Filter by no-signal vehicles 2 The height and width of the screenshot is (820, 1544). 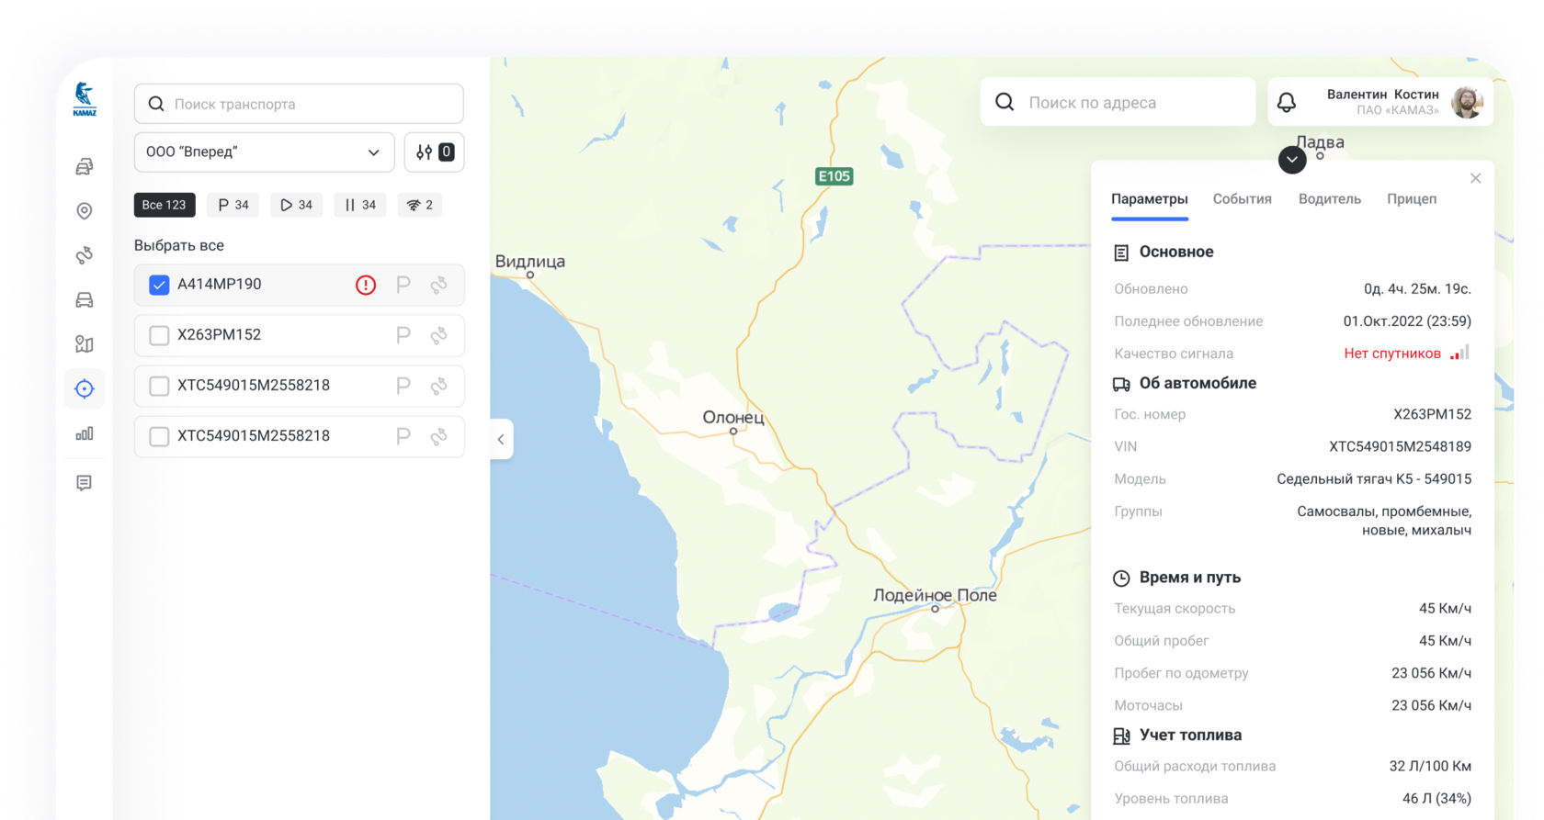(420, 205)
